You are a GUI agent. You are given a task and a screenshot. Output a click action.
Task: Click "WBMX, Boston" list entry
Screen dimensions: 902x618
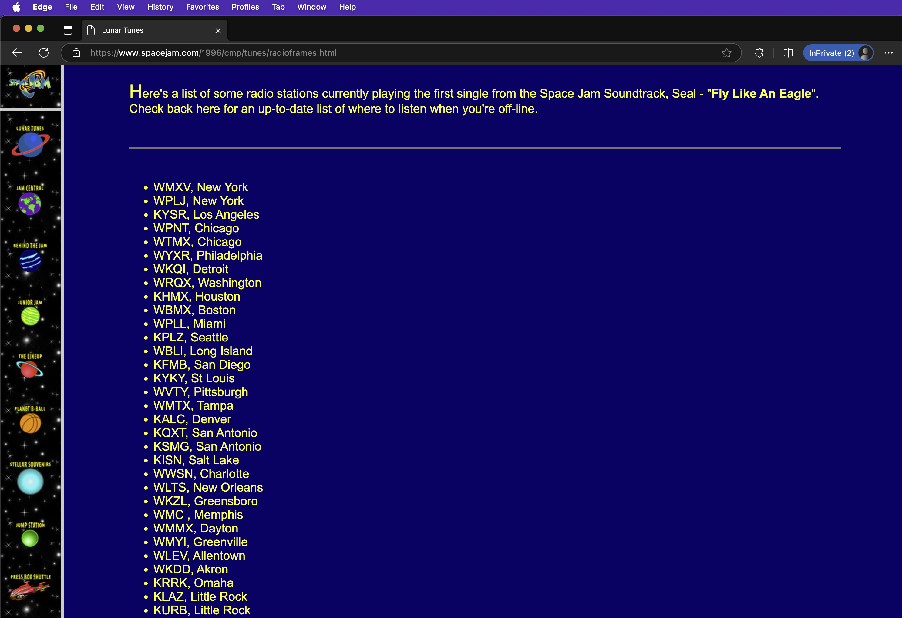point(194,310)
